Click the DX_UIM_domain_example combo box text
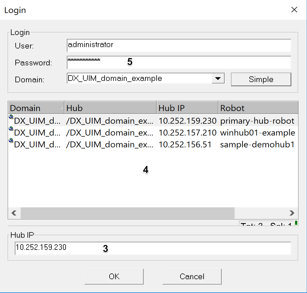This screenshot has height=293, width=307. coord(115,78)
